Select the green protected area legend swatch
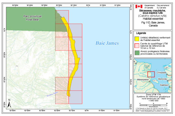 (137, 52)
